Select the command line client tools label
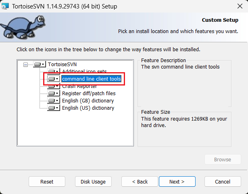 click(x=91, y=79)
